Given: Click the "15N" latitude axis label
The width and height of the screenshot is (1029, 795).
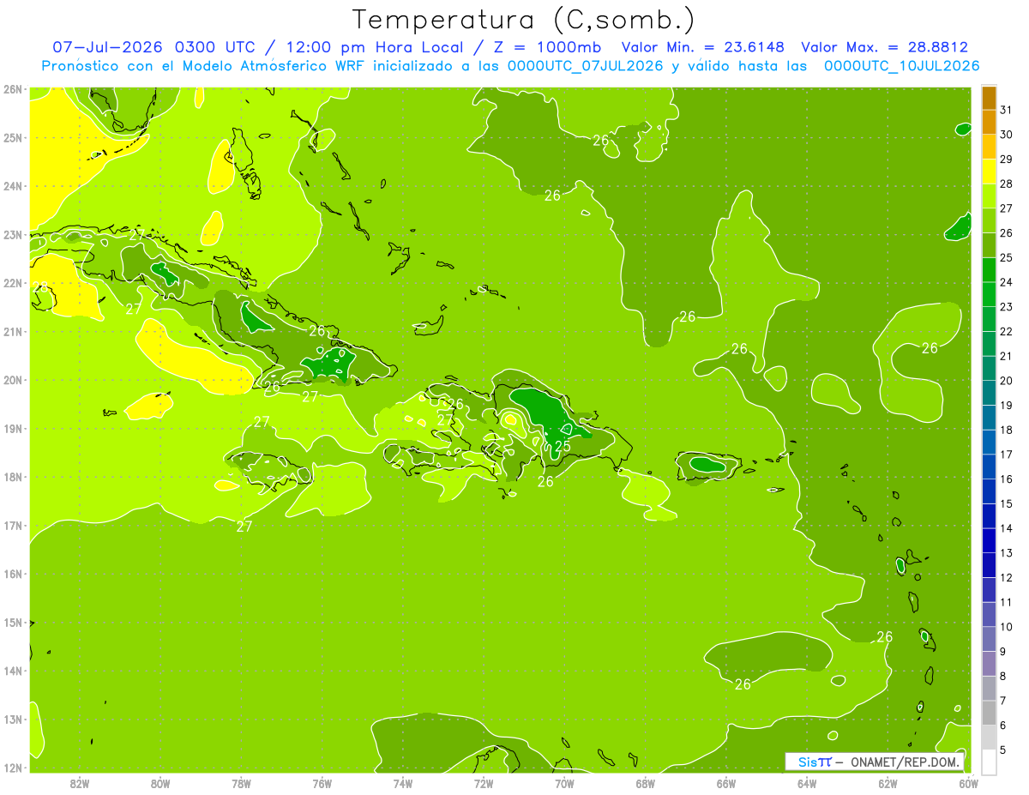Looking at the screenshot, I should coord(13,622).
